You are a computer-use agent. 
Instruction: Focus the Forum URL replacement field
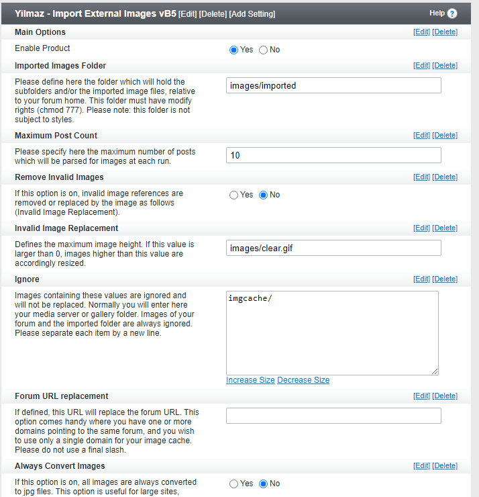[x=333, y=416]
